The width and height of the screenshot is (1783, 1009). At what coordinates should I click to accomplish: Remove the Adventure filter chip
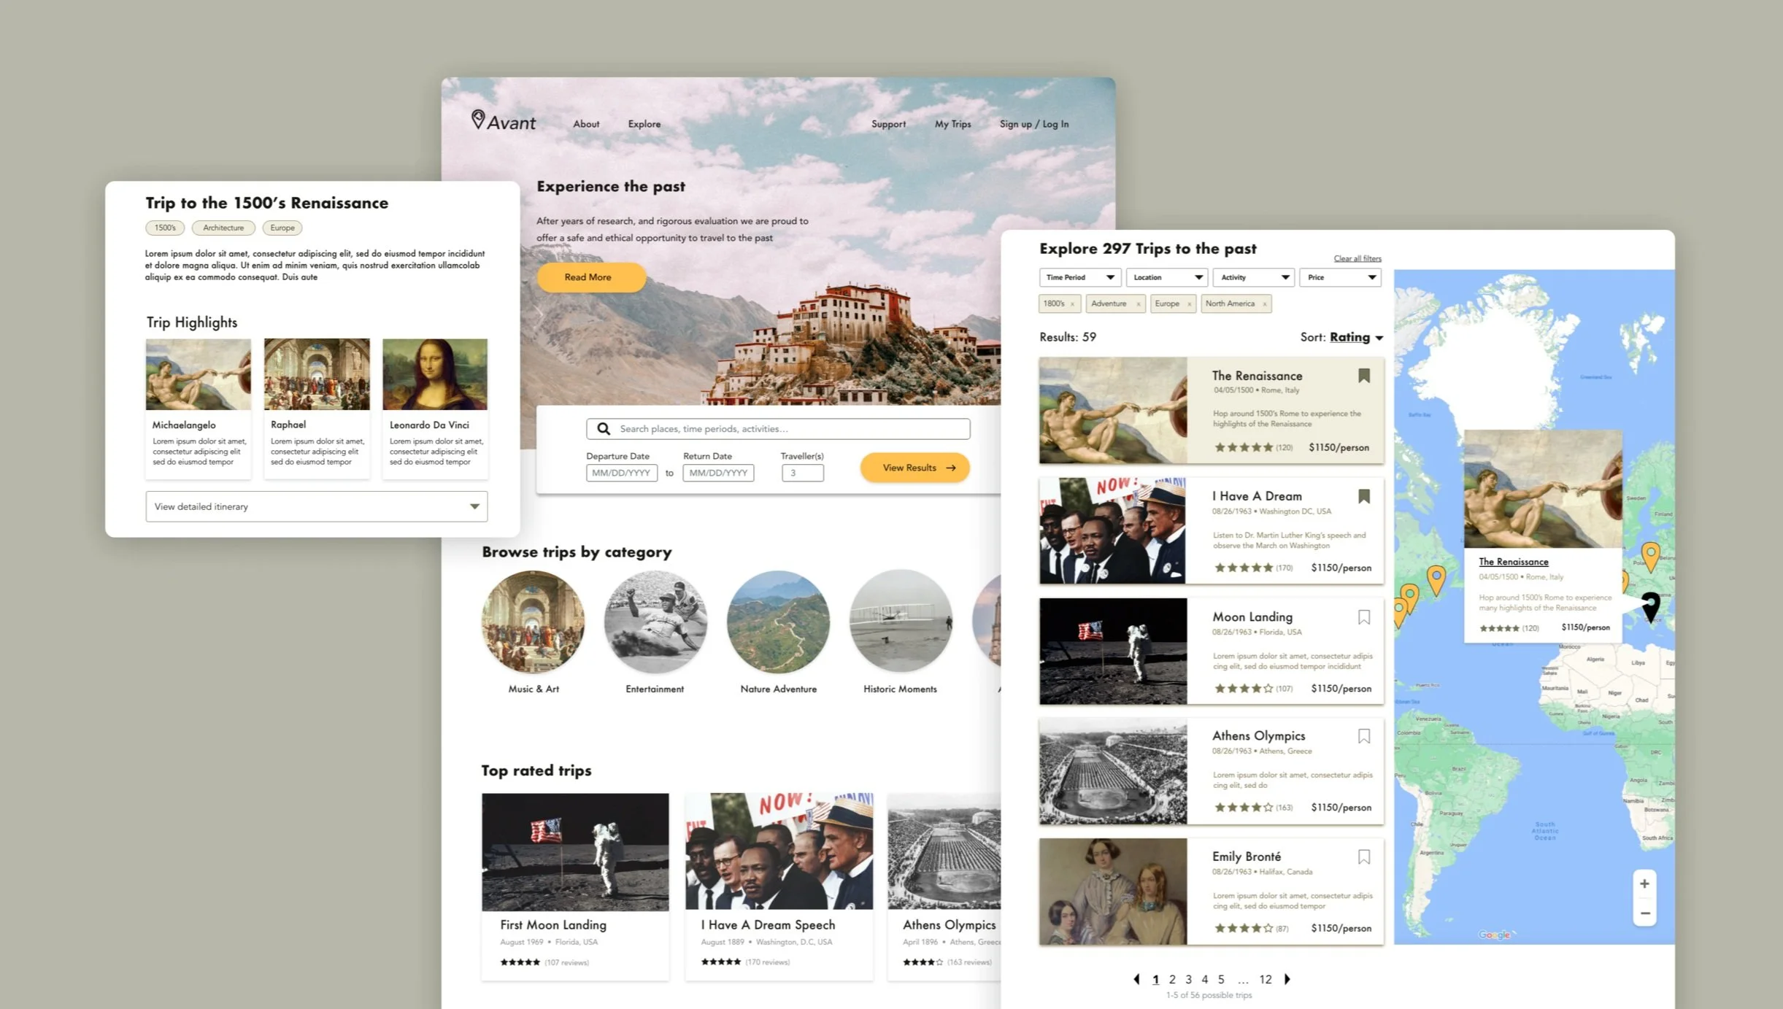click(1138, 304)
